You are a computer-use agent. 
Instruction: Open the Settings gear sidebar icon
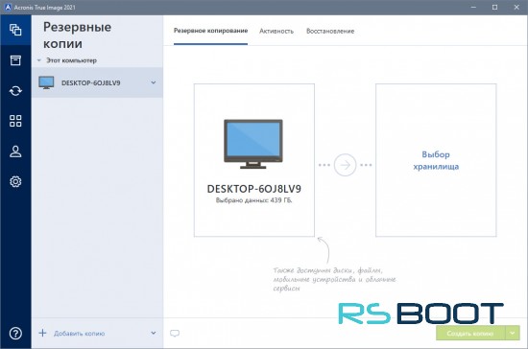click(15, 181)
